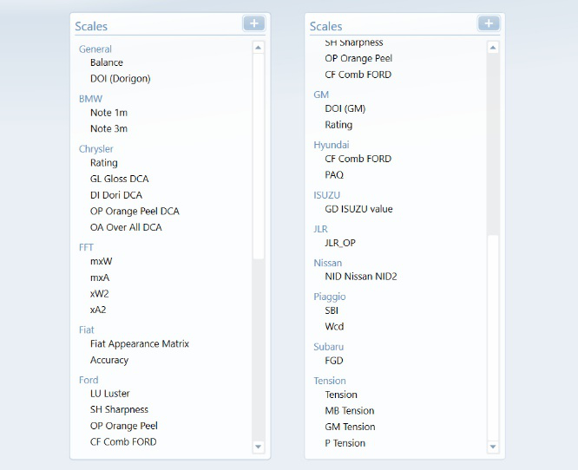The width and height of the screenshot is (578, 470).
Task: Click the up arrow of right panel scrollbar
Action: 493,48
